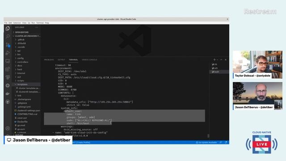The height and width of the screenshot is (161, 286).
Task: Switch to the Problems panel tab
Action: (x=49, y=59)
